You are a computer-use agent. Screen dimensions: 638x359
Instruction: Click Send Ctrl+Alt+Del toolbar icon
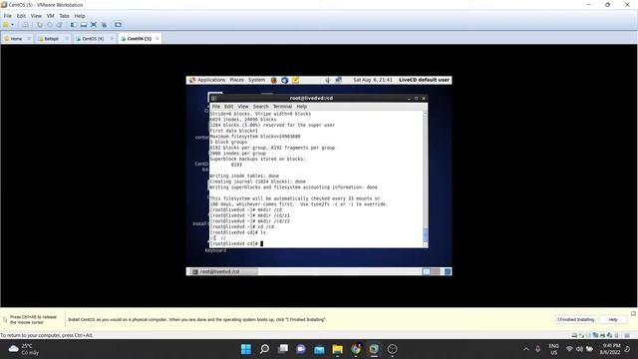click(25, 25)
